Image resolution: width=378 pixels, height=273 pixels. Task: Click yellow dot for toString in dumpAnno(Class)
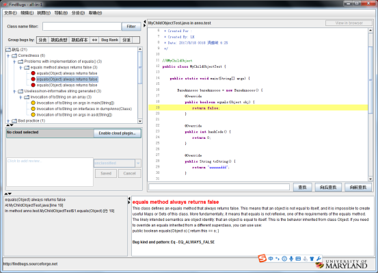(33, 109)
